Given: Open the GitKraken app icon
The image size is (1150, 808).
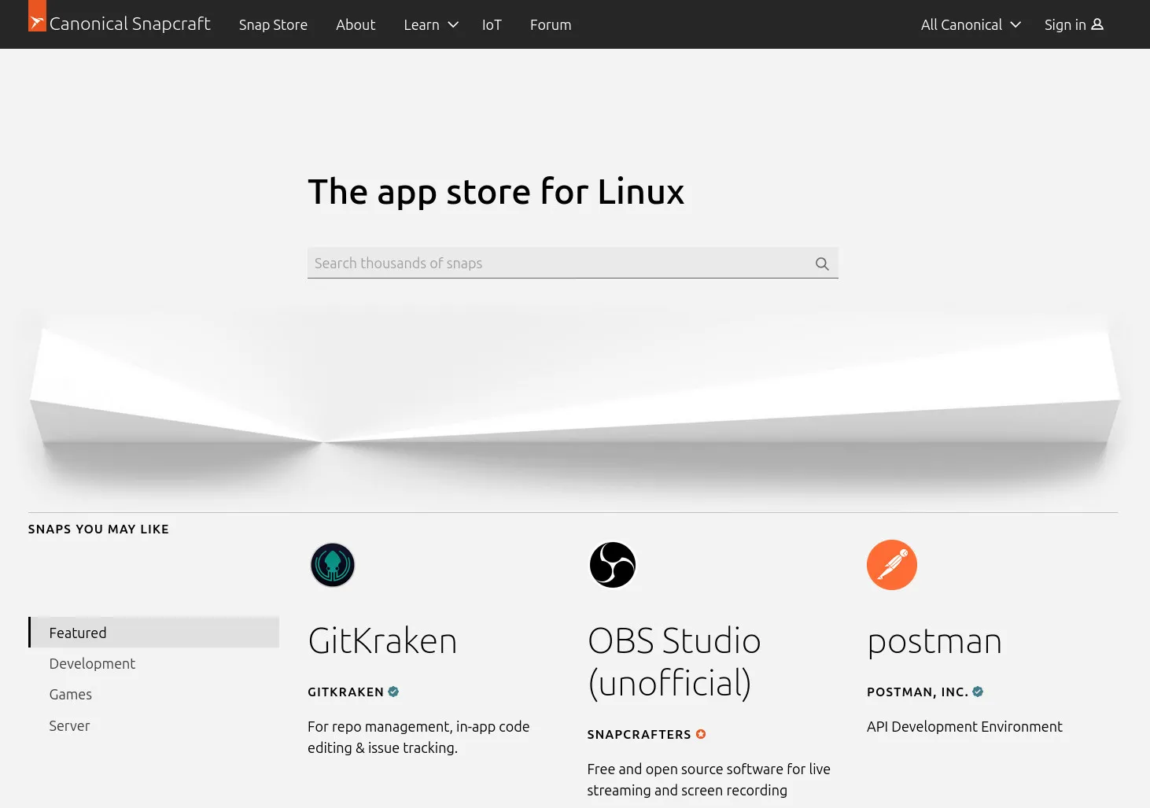Looking at the screenshot, I should tap(333, 565).
